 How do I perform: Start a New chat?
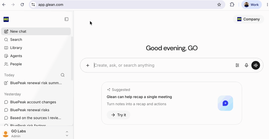click(36, 31)
